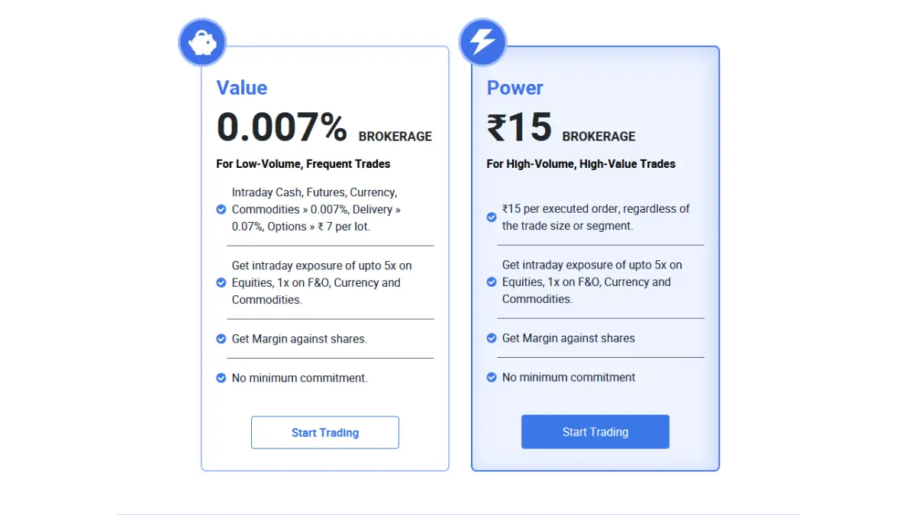Select the Power plan heading
The image size is (916, 515).
click(x=515, y=88)
